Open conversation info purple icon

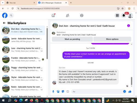coord(129,26)
